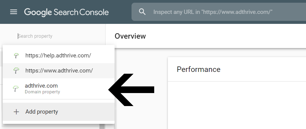This screenshot has width=306, height=129.
Task: Click the Performance card heading
Action: click(x=198, y=69)
